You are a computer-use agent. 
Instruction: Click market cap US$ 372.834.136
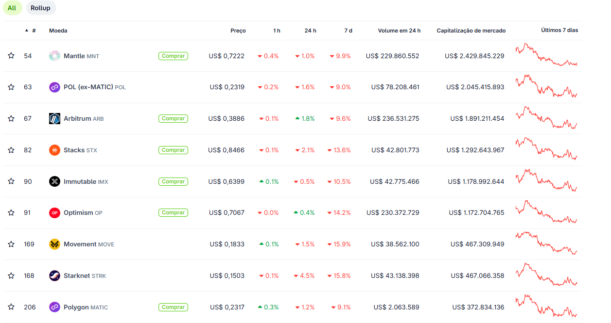pyautogui.click(x=478, y=307)
